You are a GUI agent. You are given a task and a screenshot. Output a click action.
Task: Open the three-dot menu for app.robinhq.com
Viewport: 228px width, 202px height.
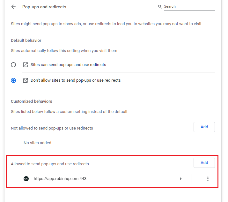[x=208, y=179]
